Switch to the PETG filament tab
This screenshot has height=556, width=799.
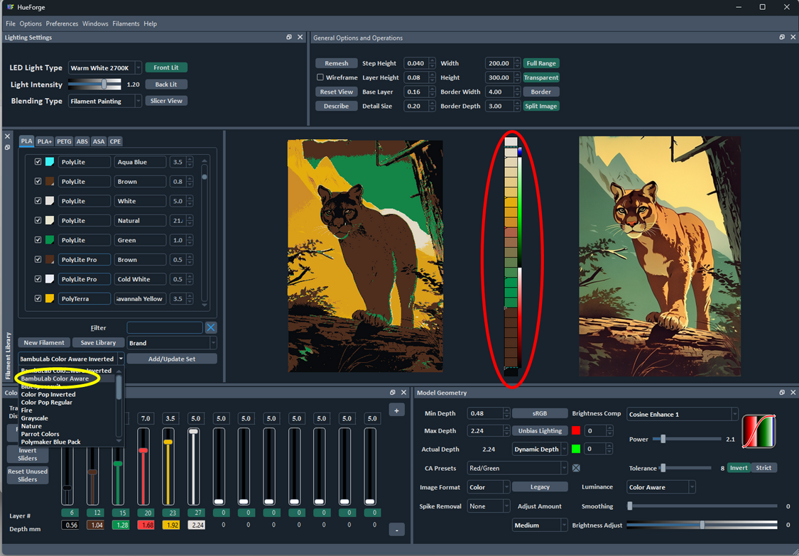(63, 141)
